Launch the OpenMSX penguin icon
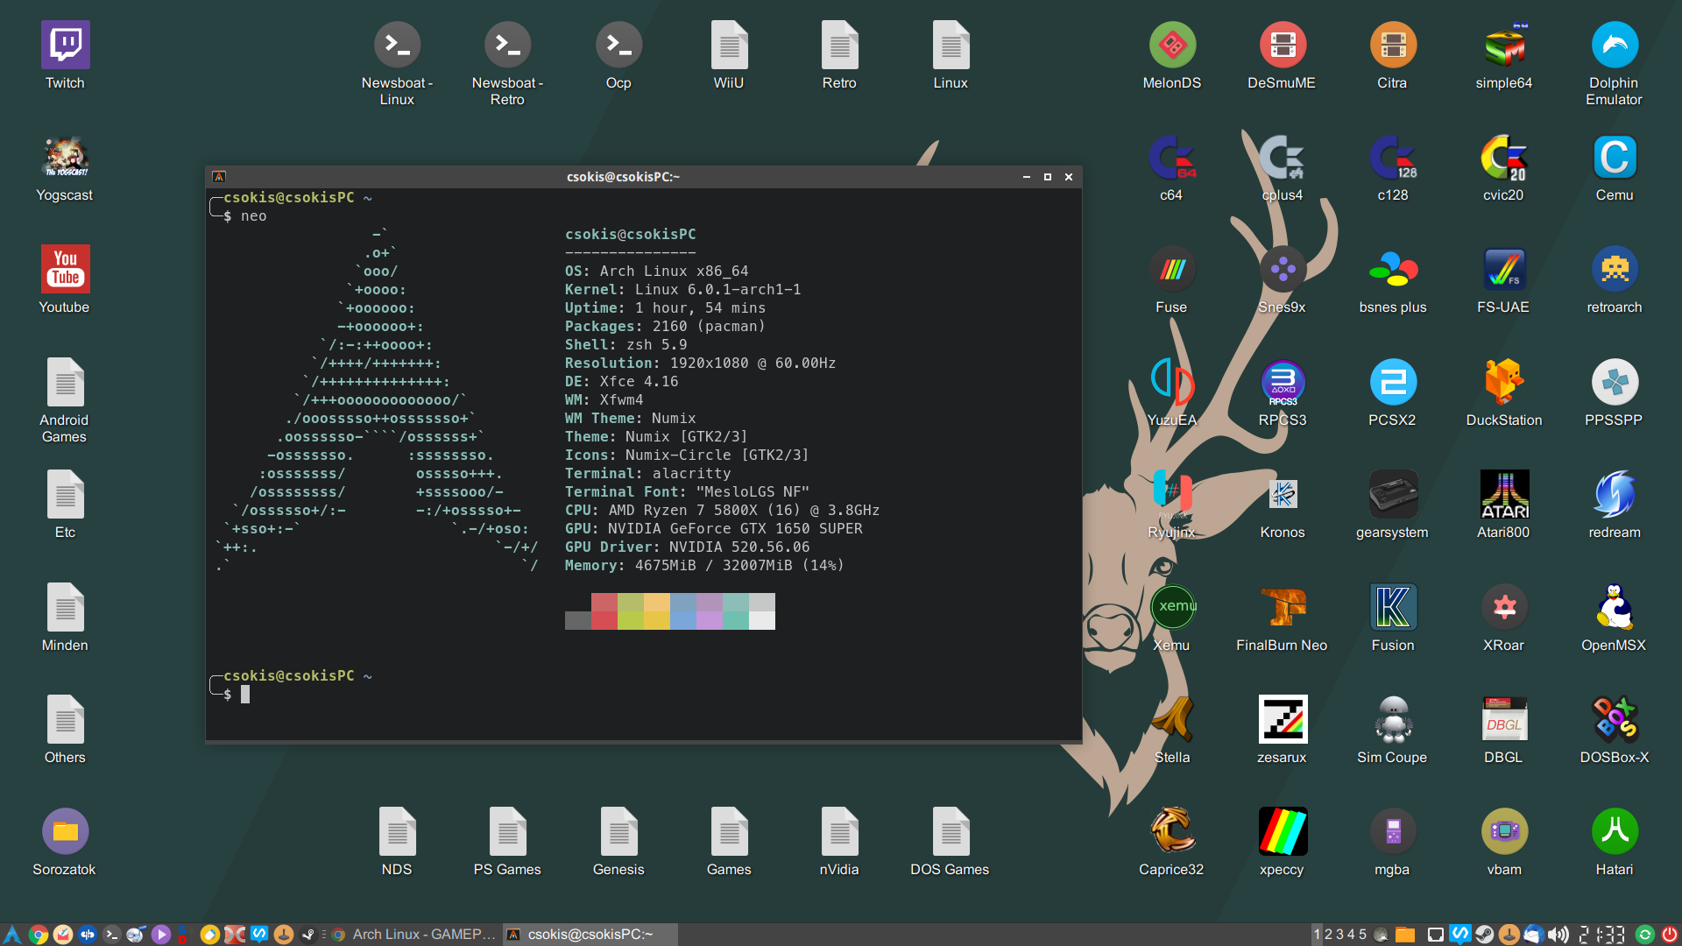The height and width of the screenshot is (946, 1682). pos(1615,607)
